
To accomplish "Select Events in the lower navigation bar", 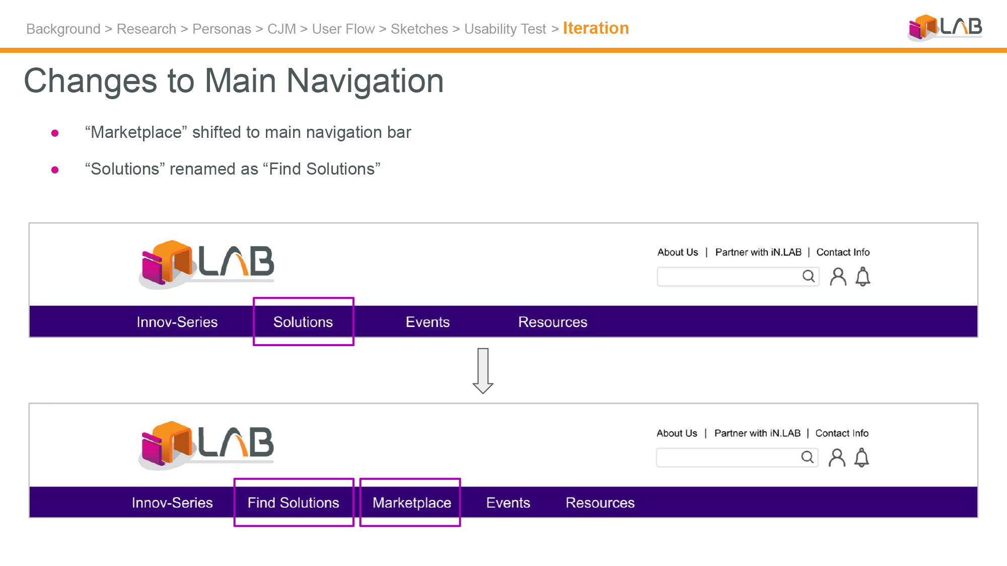I will [x=508, y=503].
